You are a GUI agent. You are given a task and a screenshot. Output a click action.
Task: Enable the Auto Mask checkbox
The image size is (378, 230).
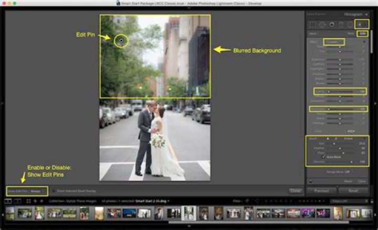[323, 157]
